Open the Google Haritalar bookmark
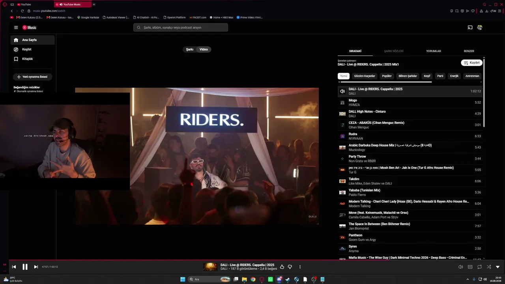This screenshot has width=505, height=284. (88, 17)
